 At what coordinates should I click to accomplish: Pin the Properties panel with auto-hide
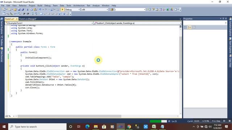[223, 19]
